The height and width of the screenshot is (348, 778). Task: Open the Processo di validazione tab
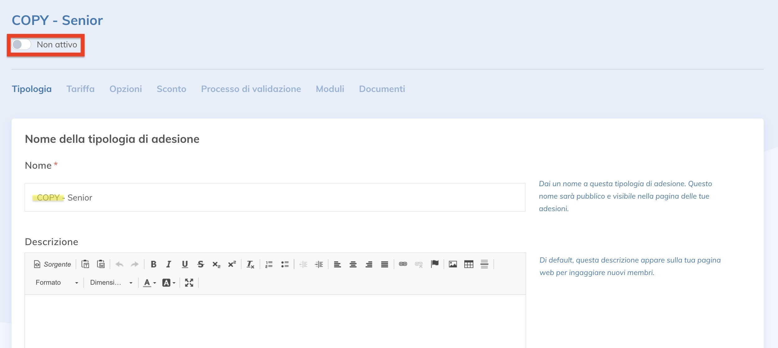pos(251,89)
